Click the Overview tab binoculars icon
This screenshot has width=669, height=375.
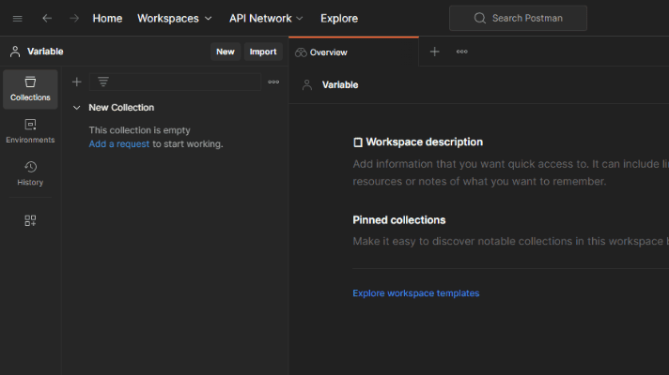click(x=301, y=52)
